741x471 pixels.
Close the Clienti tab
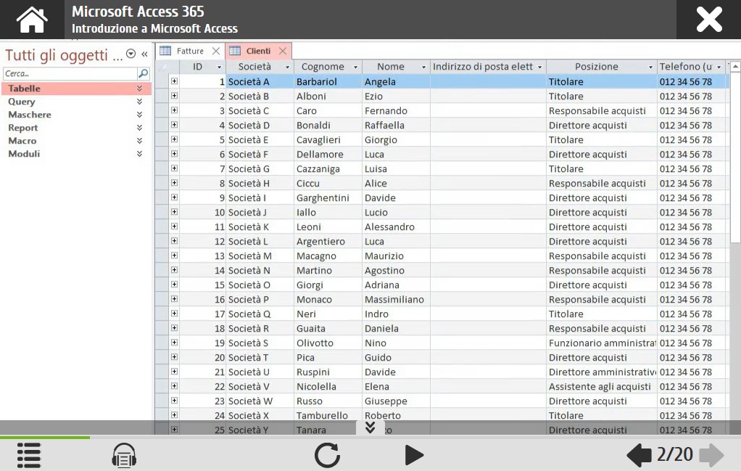pos(283,51)
